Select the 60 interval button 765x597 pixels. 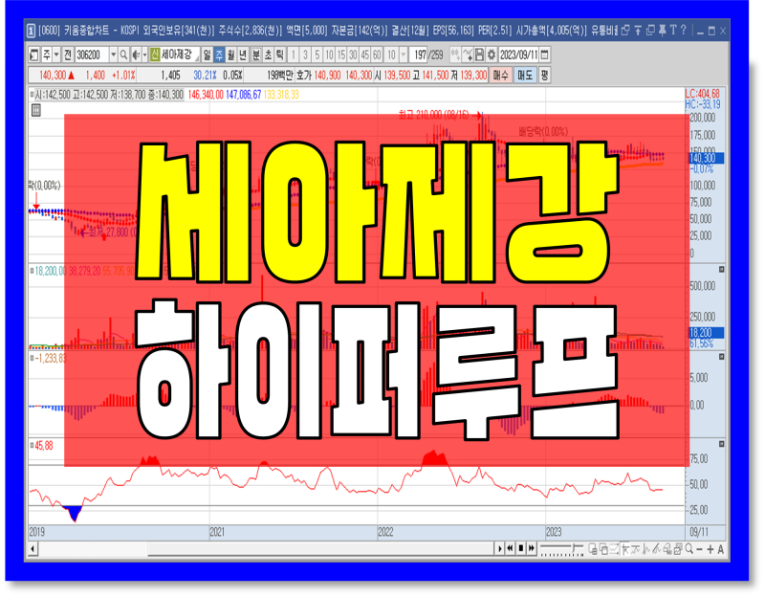pyautogui.click(x=377, y=55)
